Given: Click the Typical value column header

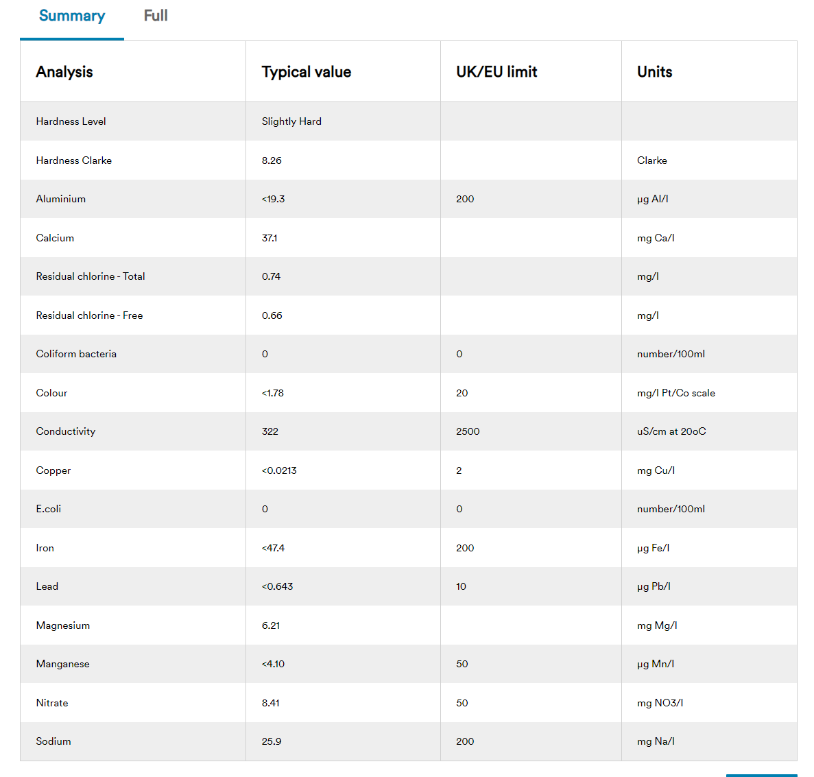Looking at the screenshot, I should [306, 72].
